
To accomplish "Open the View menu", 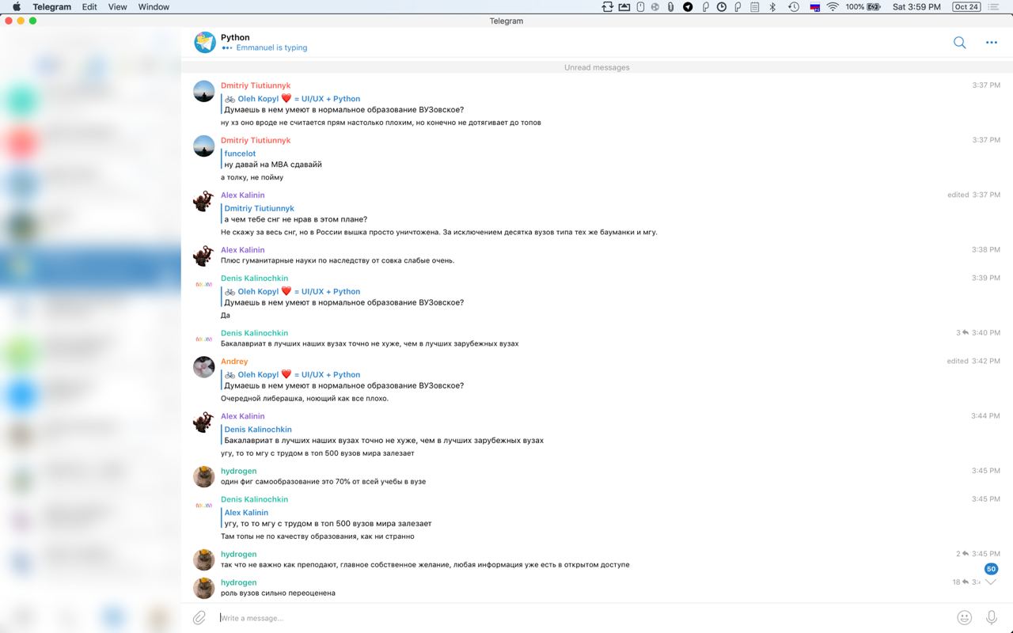I will tap(117, 6).
